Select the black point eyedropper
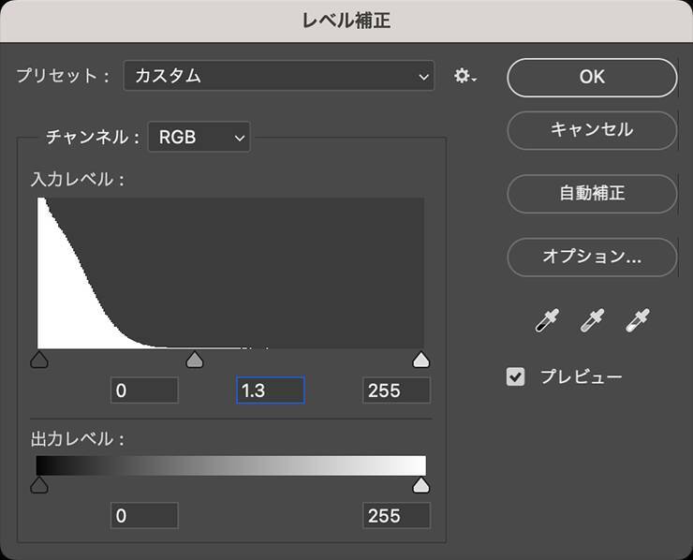The width and height of the screenshot is (693, 560). [546, 320]
